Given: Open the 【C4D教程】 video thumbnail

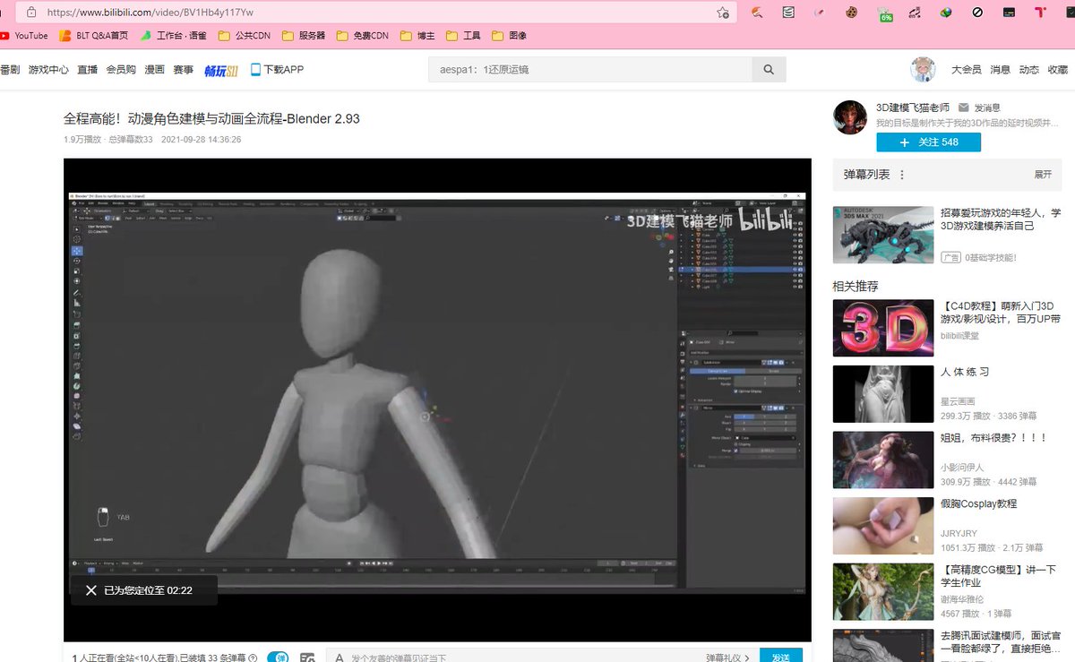Looking at the screenshot, I should click(x=883, y=328).
